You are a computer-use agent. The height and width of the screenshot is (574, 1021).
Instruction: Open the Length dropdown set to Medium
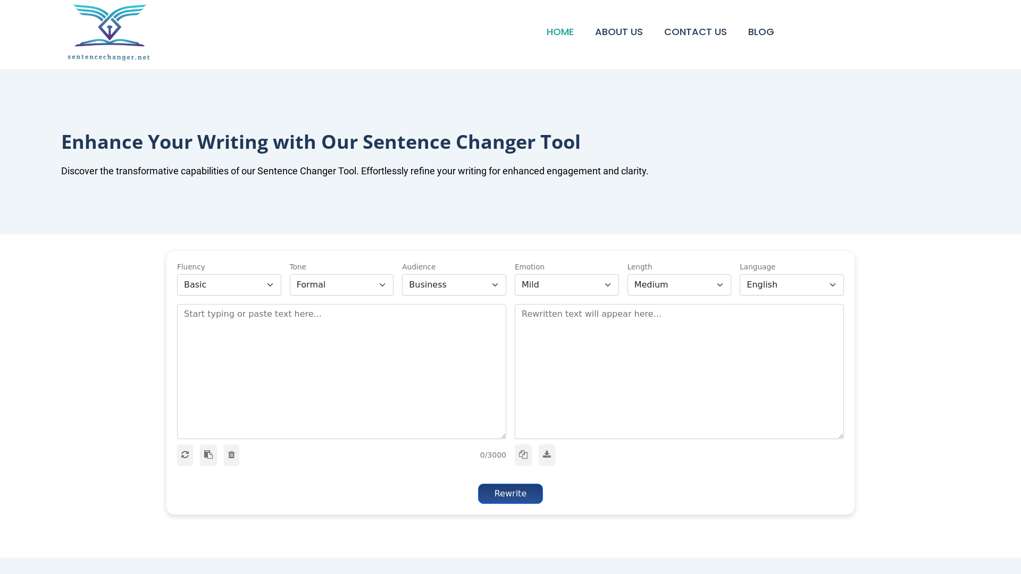pos(679,285)
